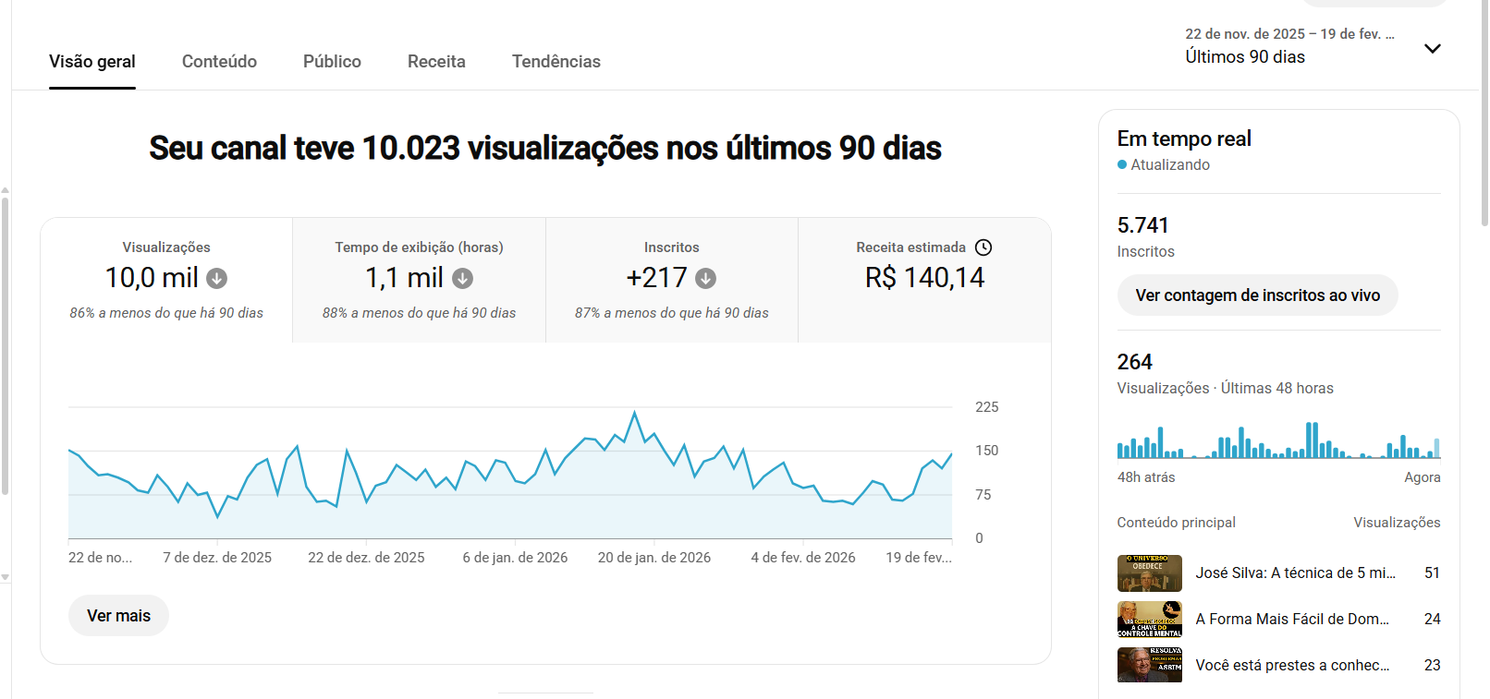The image size is (1490, 699).
Task: Select the Receita estimada metric card
Action: (x=924, y=280)
